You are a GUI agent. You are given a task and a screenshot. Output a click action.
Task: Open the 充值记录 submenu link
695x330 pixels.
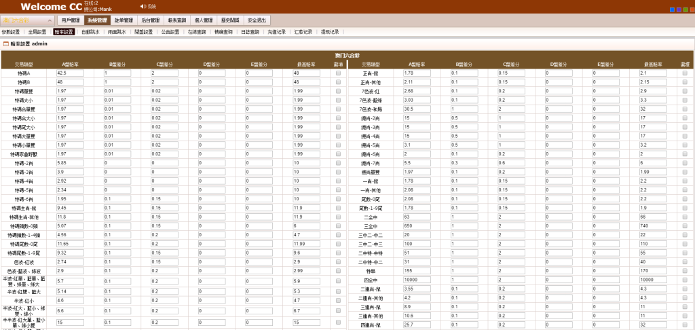(x=277, y=32)
